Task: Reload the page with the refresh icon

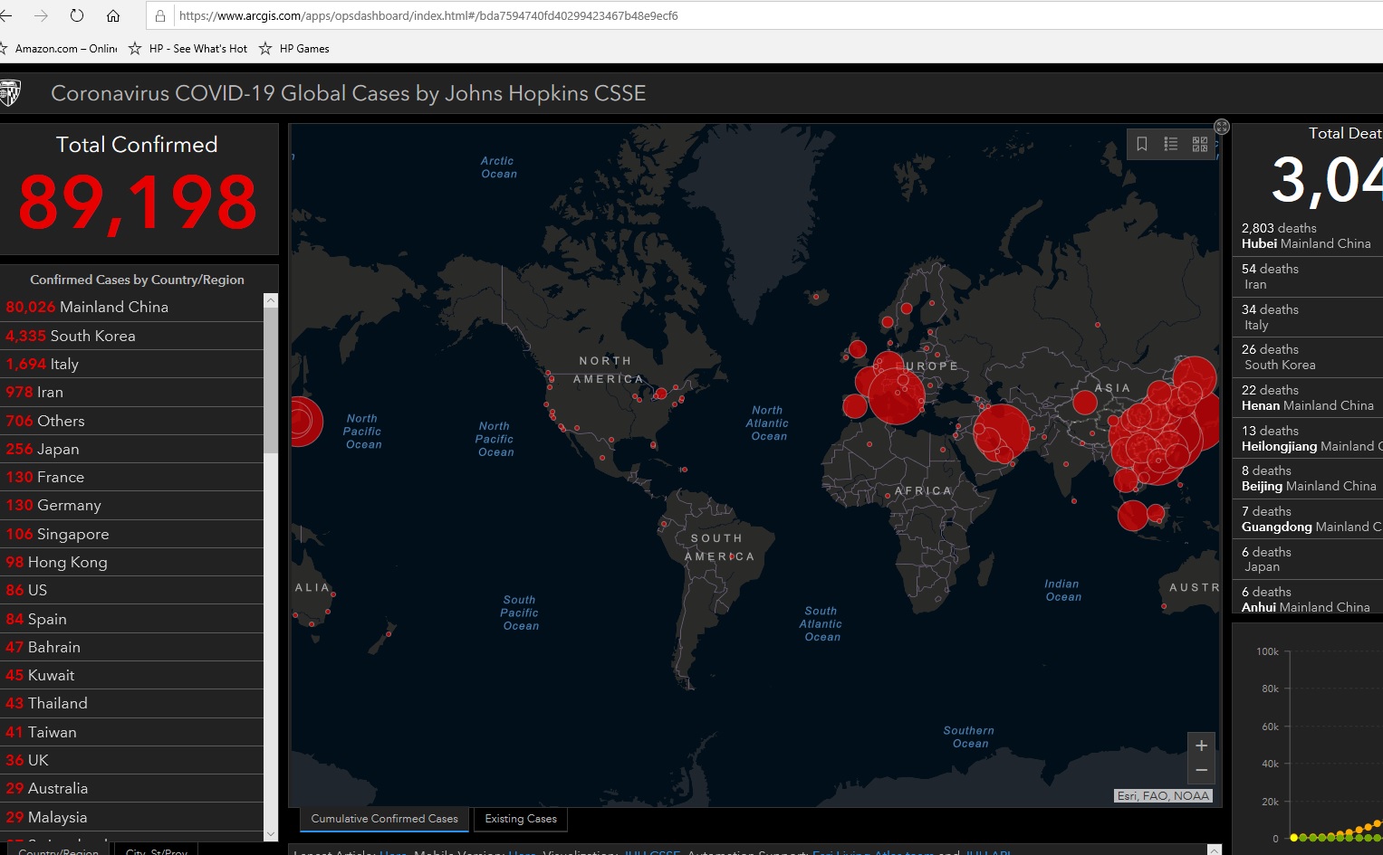Action: point(77,15)
